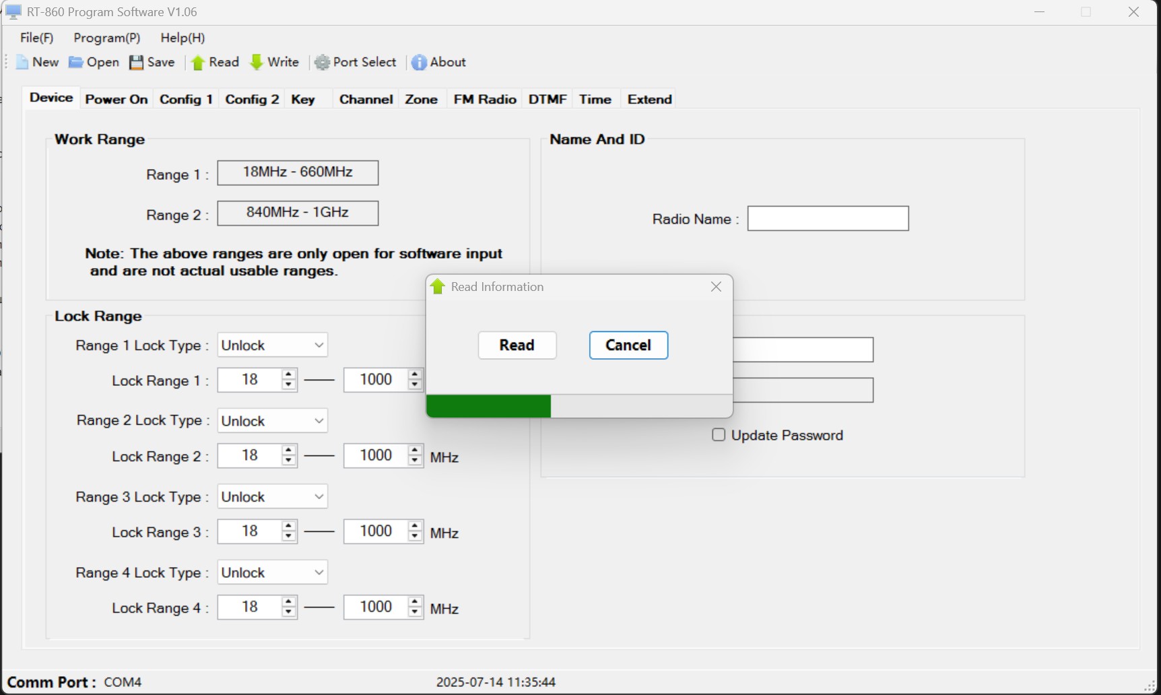Open the Program(P) menu

(107, 38)
